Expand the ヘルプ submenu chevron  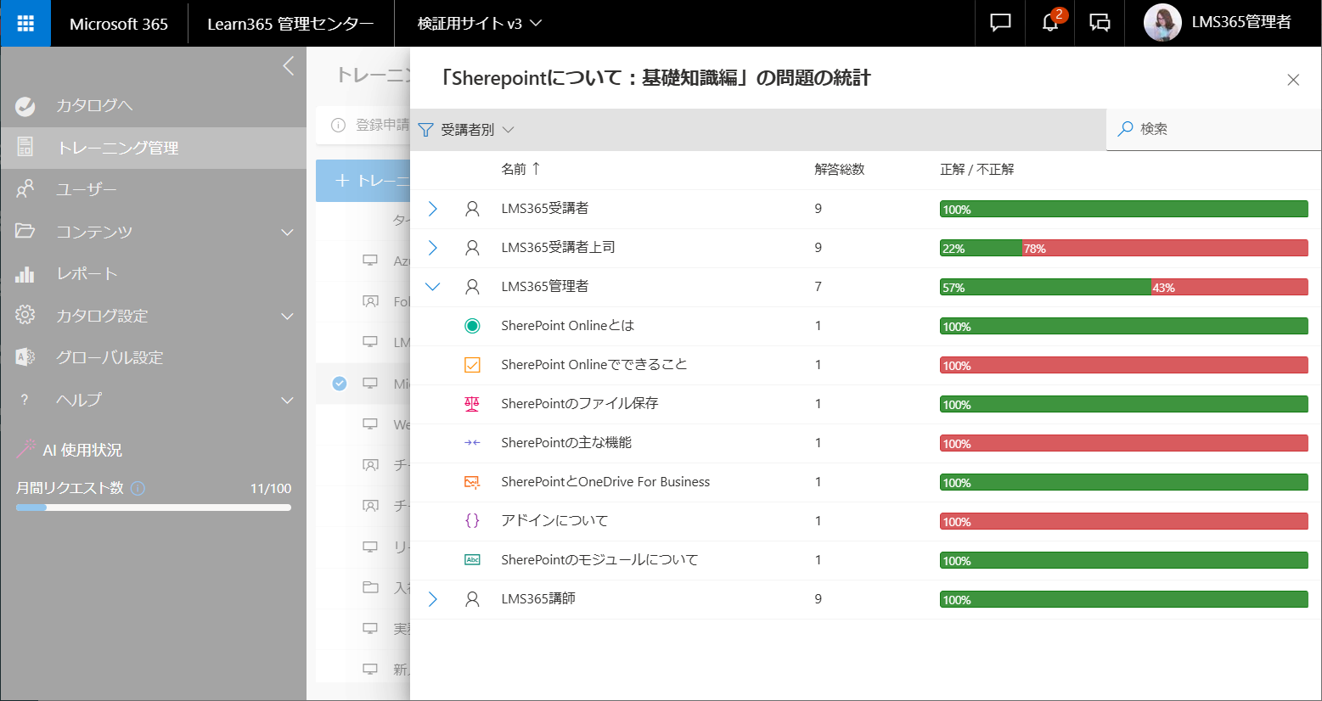click(288, 400)
